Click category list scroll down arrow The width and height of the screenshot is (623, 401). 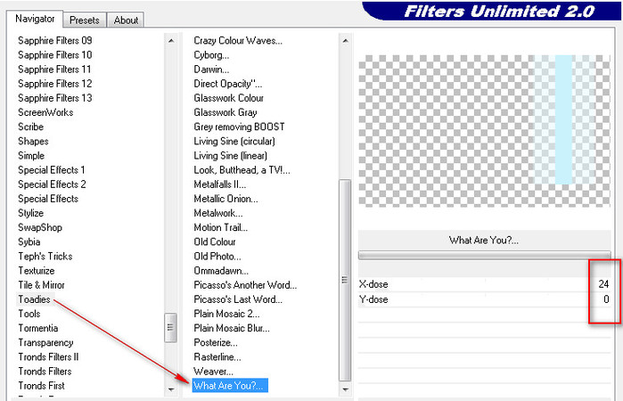(x=171, y=389)
